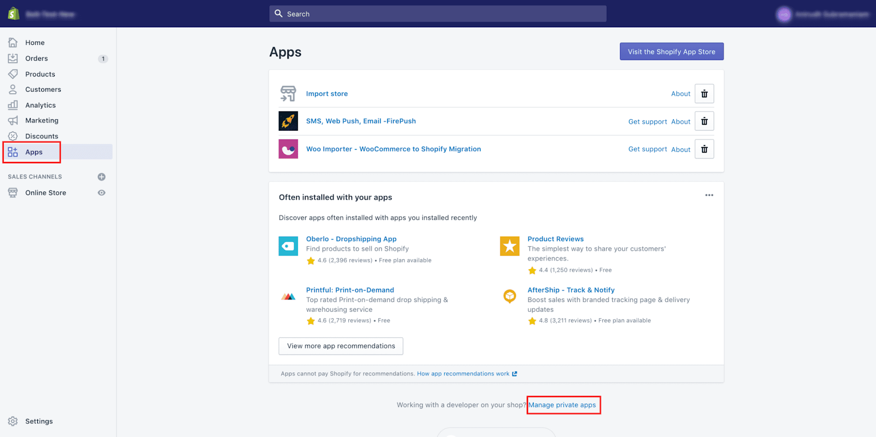The height and width of the screenshot is (437, 876).
Task: Click the Home sidebar icon
Action: pyautogui.click(x=13, y=42)
